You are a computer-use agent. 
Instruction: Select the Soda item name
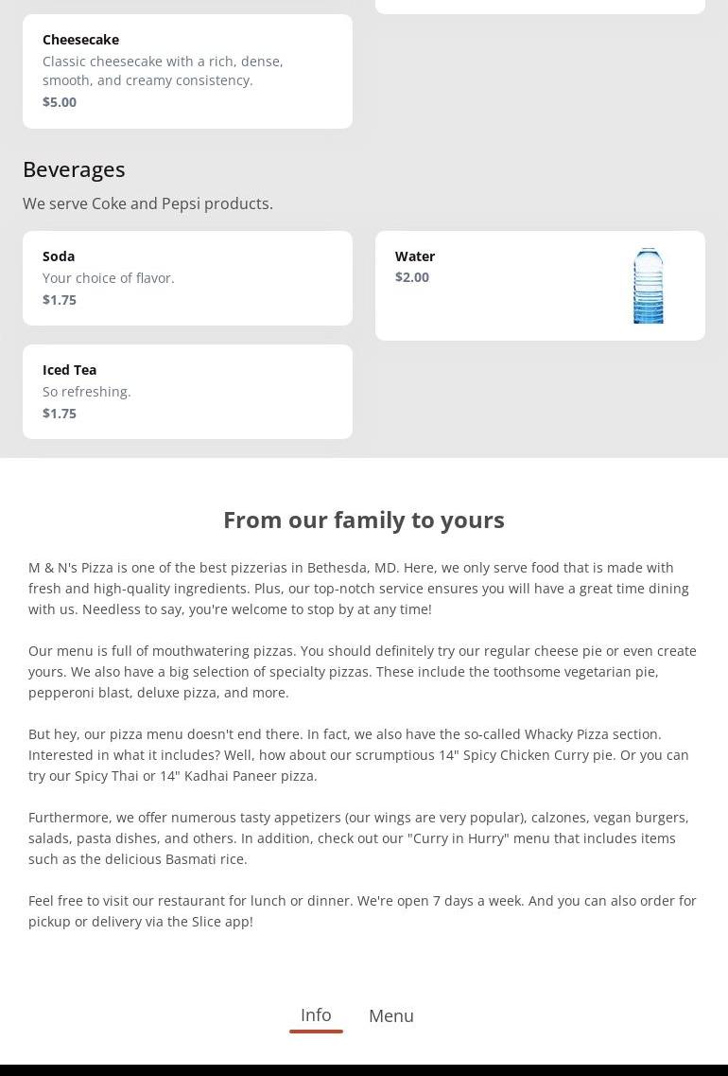click(59, 256)
